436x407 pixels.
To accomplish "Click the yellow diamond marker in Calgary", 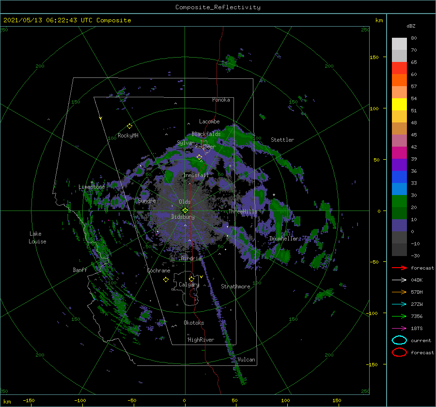I will (191, 279).
